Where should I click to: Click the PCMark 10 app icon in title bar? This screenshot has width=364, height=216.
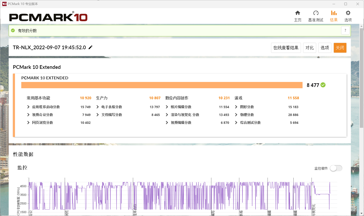4,4
